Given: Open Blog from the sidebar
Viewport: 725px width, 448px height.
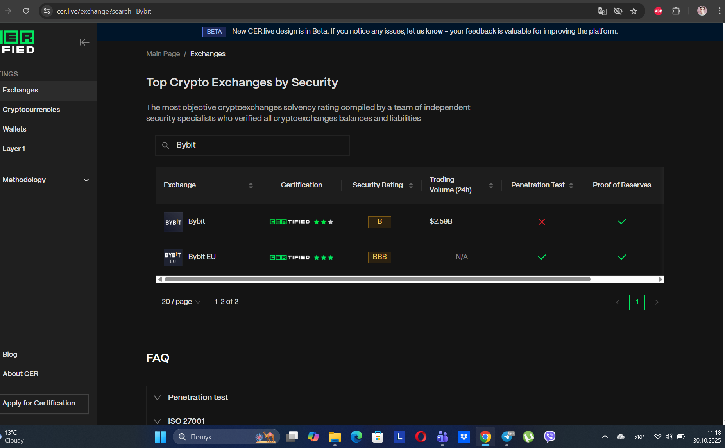Looking at the screenshot, I should (10, 354).
